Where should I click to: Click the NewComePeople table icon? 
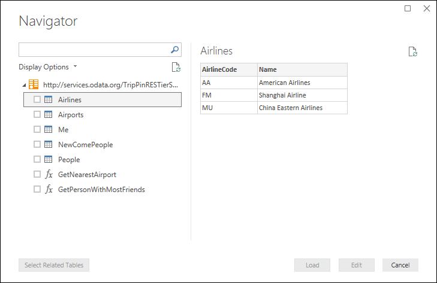(49, 144)
